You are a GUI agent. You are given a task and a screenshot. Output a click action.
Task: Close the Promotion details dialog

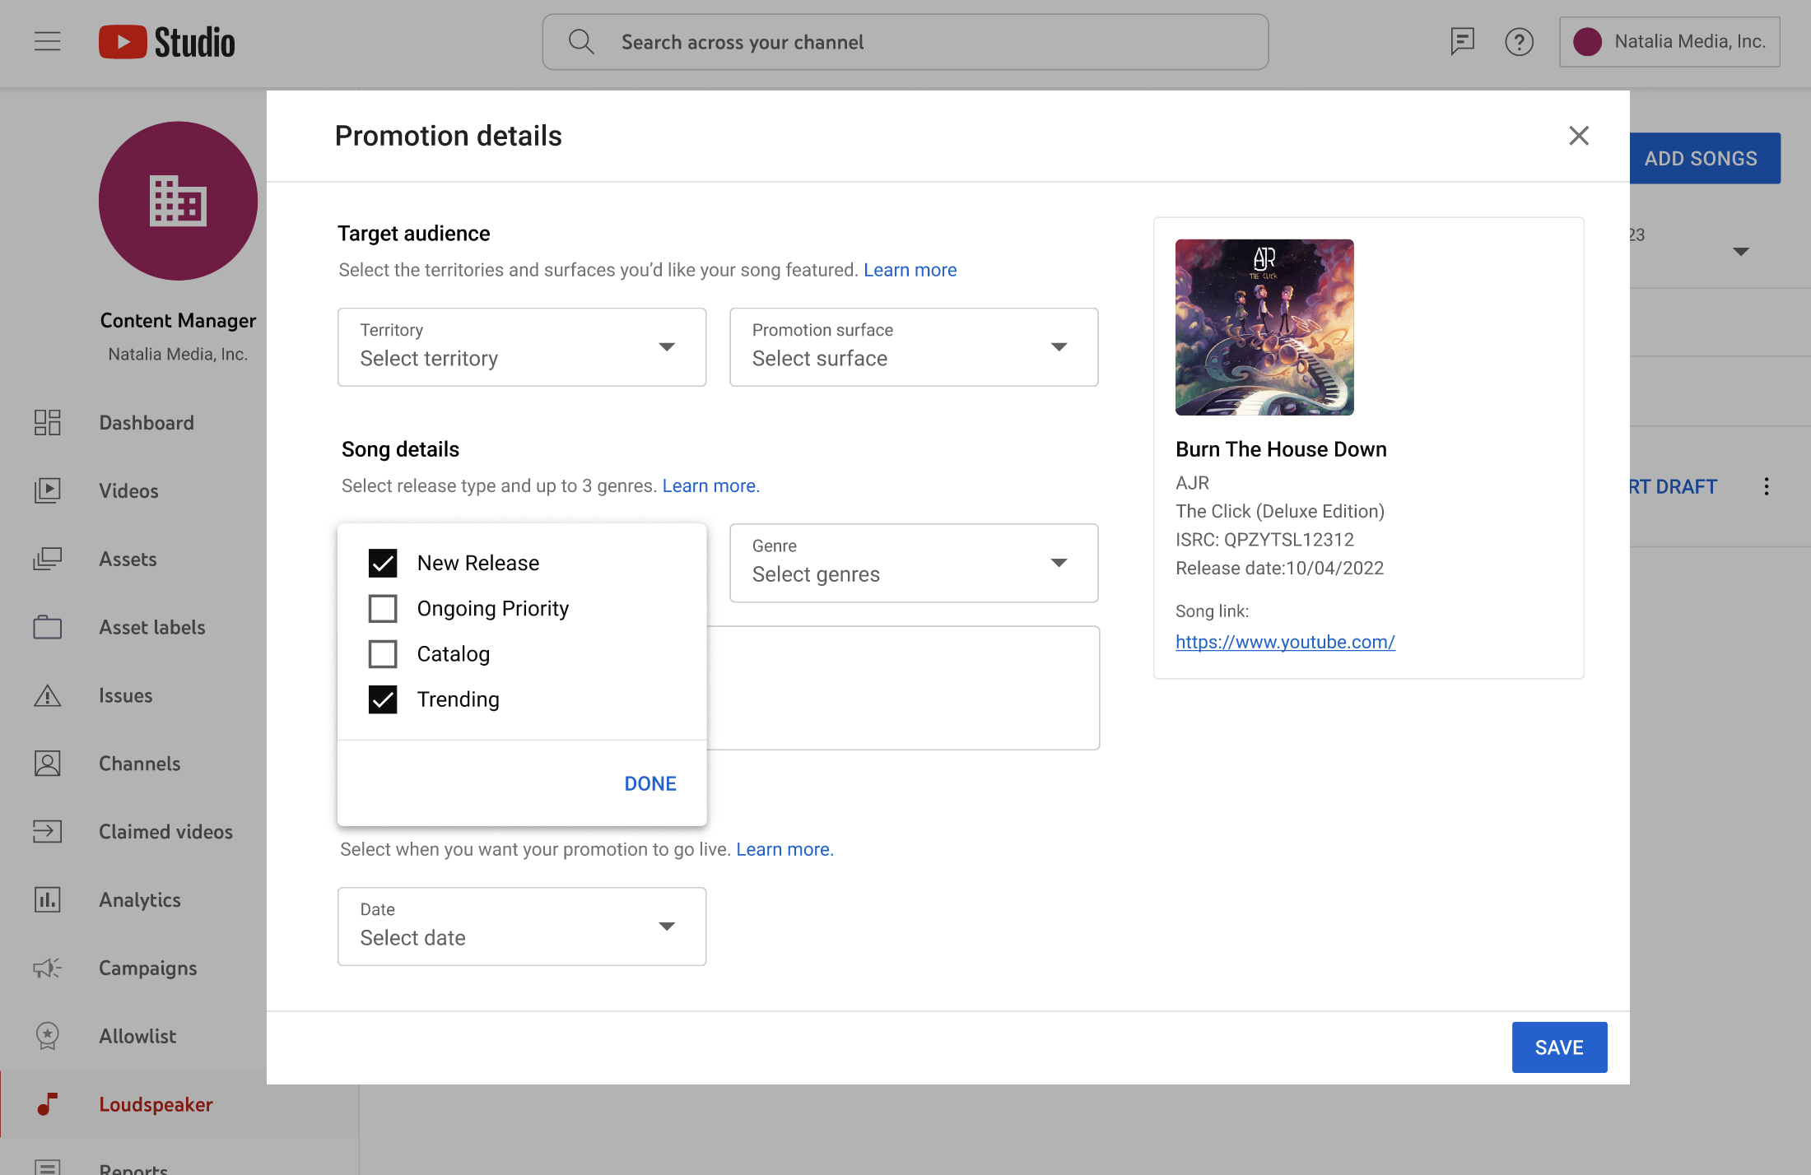[x=1578, y=136]
